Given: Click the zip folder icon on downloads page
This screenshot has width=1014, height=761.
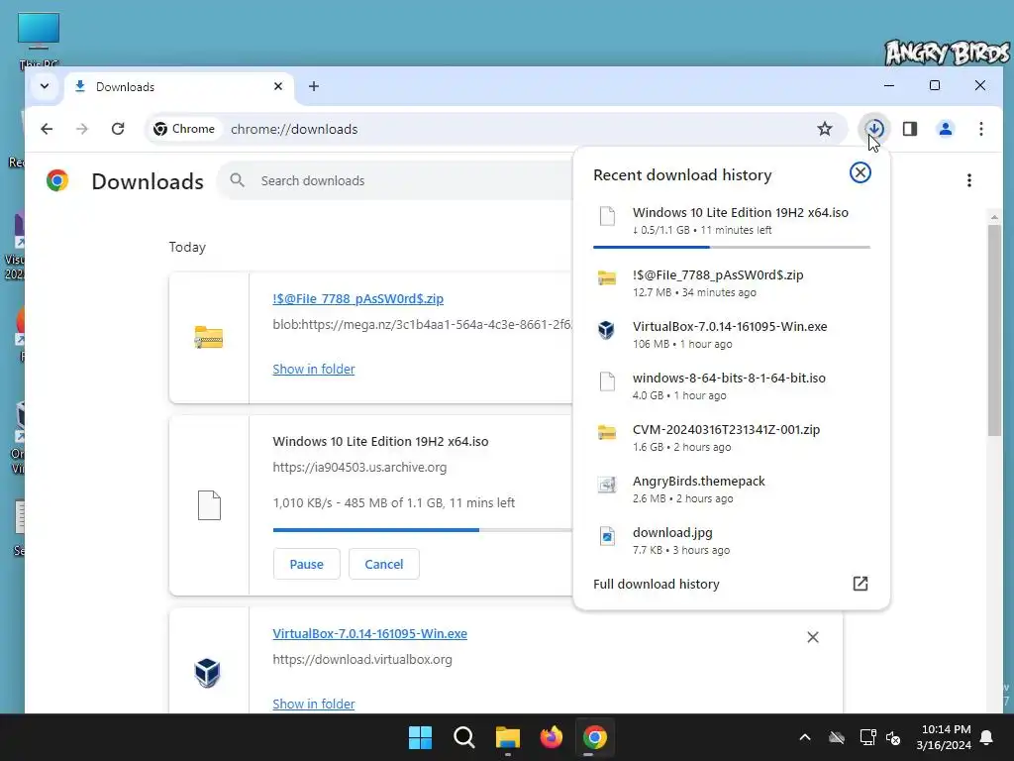Looking at the screenshot, I should click(208, 337).
